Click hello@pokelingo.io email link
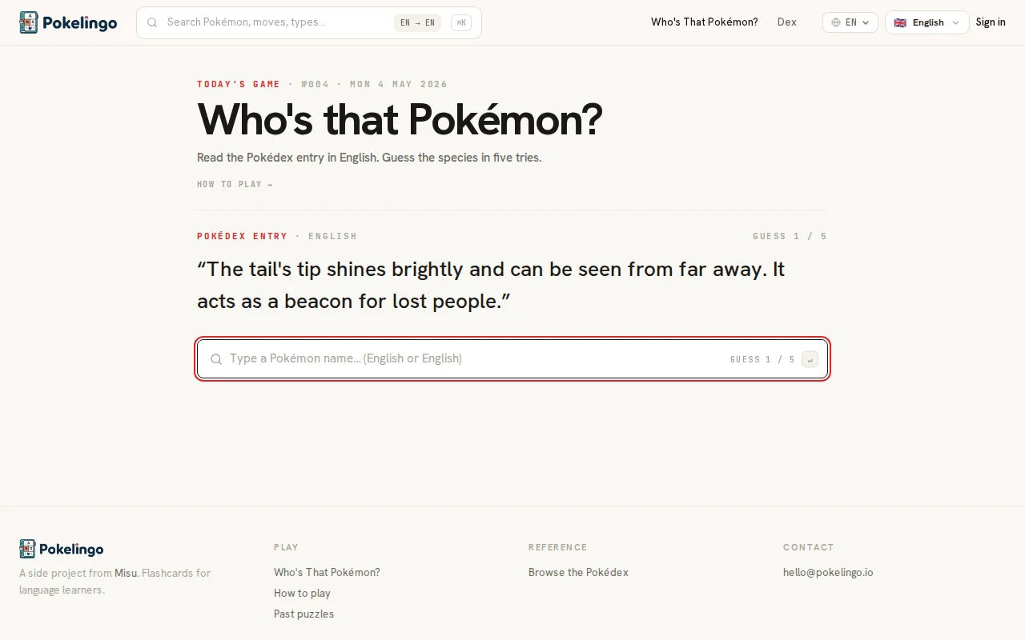 pos(828,572)
